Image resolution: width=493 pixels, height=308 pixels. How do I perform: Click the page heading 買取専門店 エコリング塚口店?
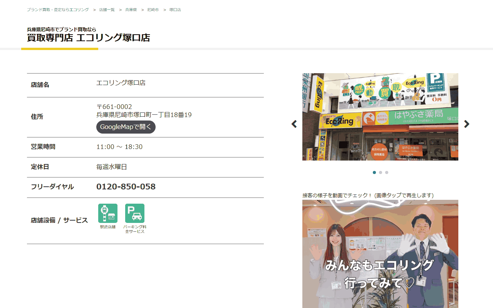(89, 38)
